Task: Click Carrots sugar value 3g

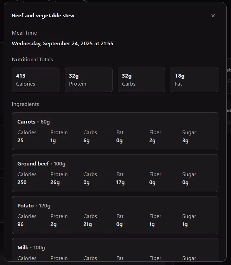Action: (185, 140)
